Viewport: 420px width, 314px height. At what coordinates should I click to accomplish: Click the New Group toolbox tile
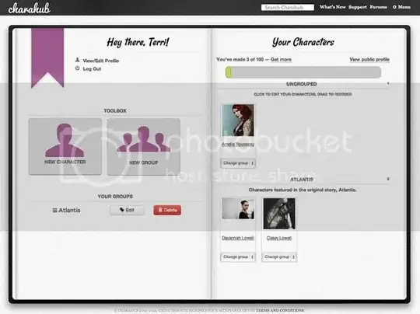click(144, 147)
